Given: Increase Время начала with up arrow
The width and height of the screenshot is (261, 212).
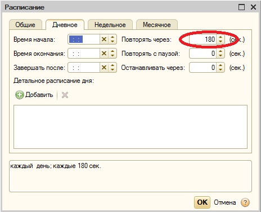Looking at the screenshot, I should tap(112, 37).
